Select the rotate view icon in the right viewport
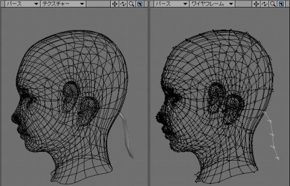 click(x=264, y=4)
